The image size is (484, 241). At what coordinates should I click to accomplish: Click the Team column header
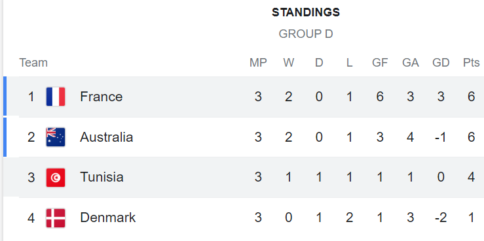(x=33, y=63)
